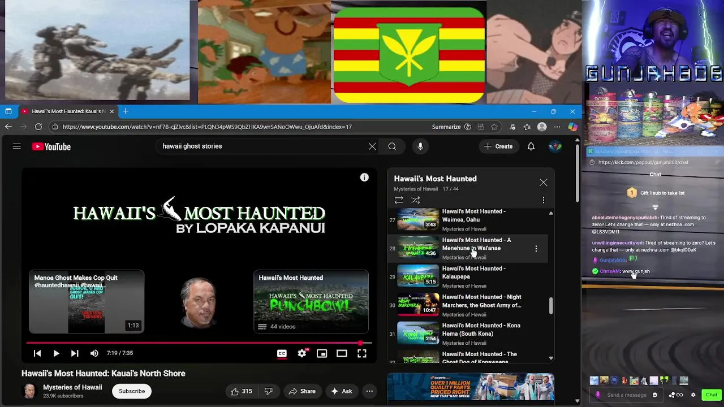Click Send a message chat field

tap(626, 395)
